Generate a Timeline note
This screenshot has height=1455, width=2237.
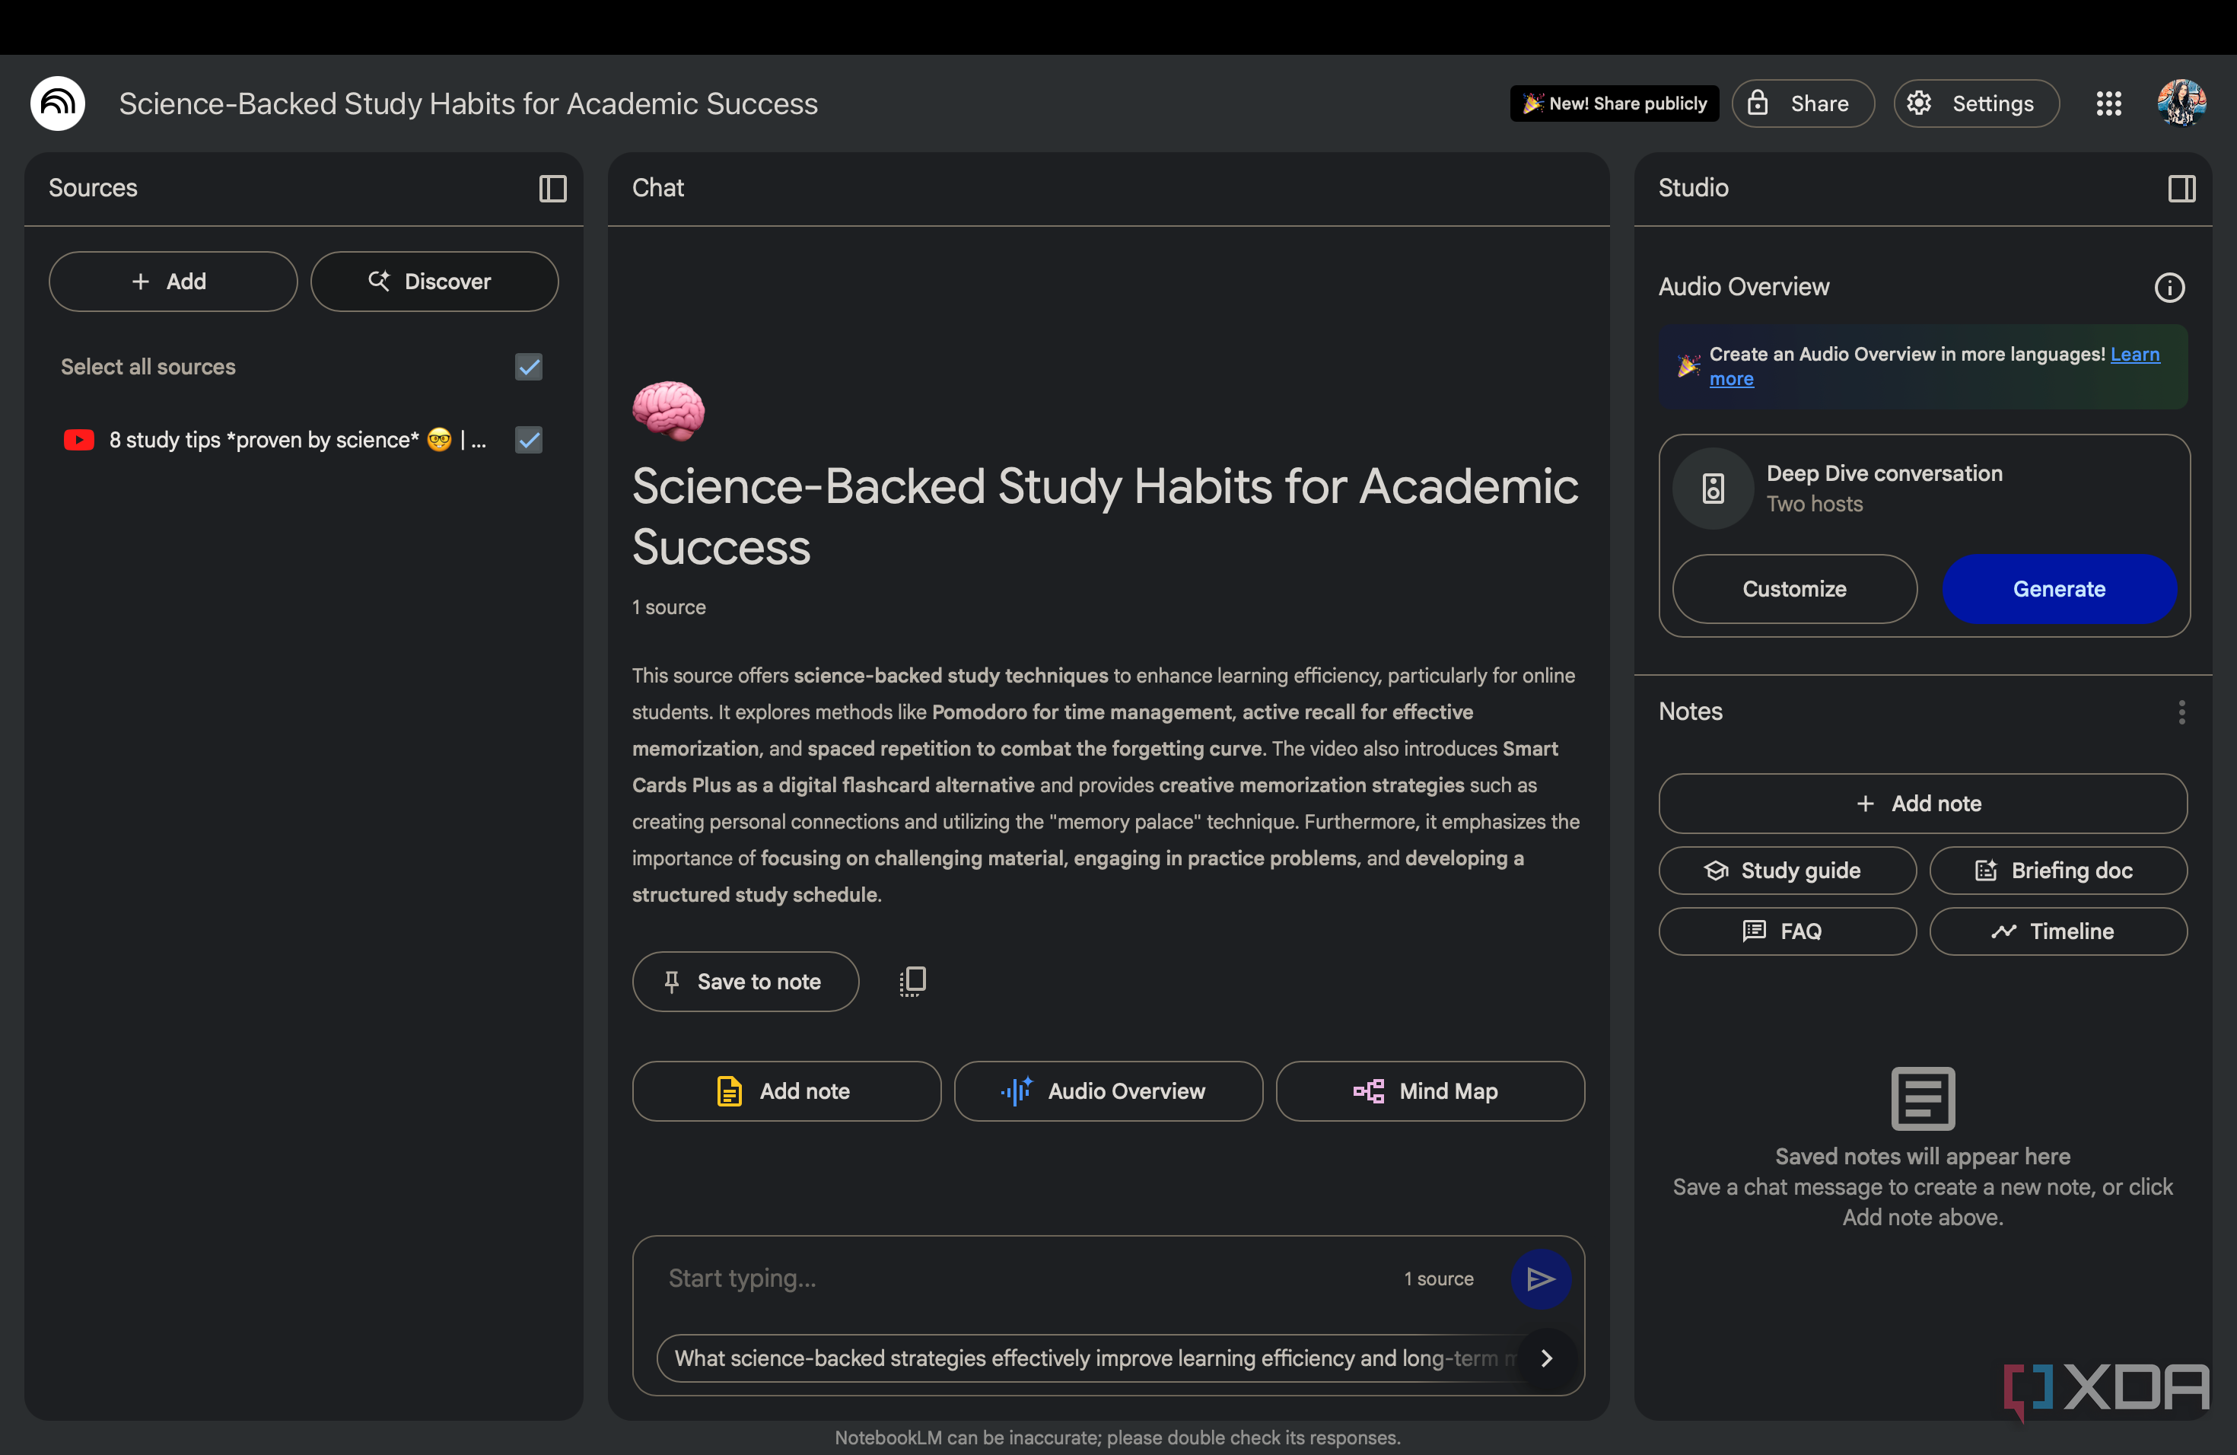[x=2057, y=931]
